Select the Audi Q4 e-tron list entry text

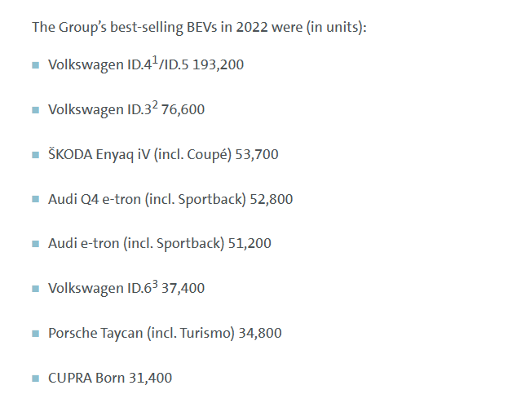pos(170,199)
